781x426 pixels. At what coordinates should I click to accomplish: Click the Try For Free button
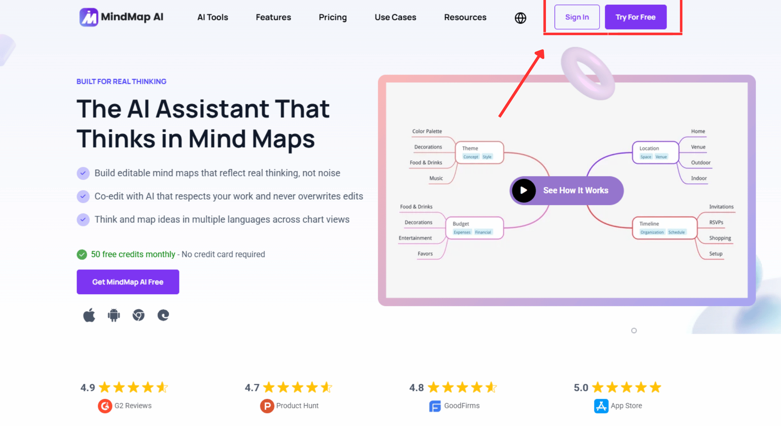[x=635, y=17]
